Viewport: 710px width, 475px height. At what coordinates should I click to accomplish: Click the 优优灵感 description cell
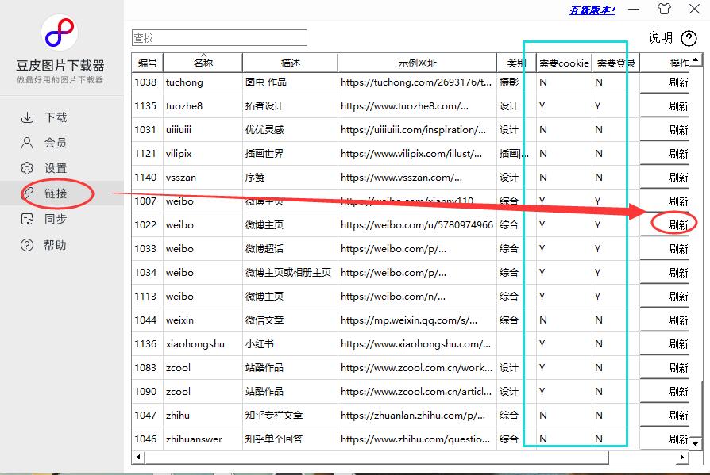click(x=290, y=130)
